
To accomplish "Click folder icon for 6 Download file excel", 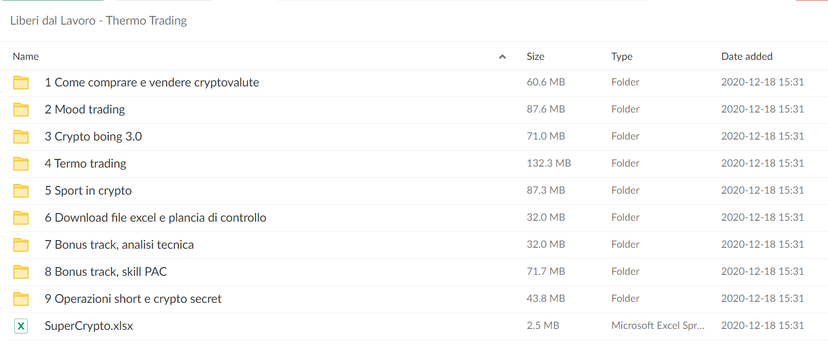I will tap(21, 218).
